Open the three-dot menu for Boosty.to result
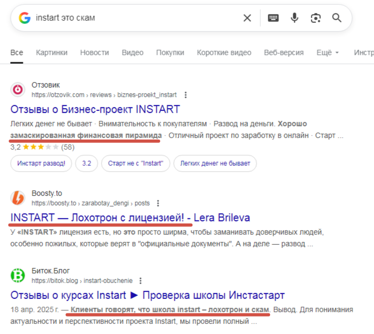Screen dimensions: 374x334 coord(158,203)
